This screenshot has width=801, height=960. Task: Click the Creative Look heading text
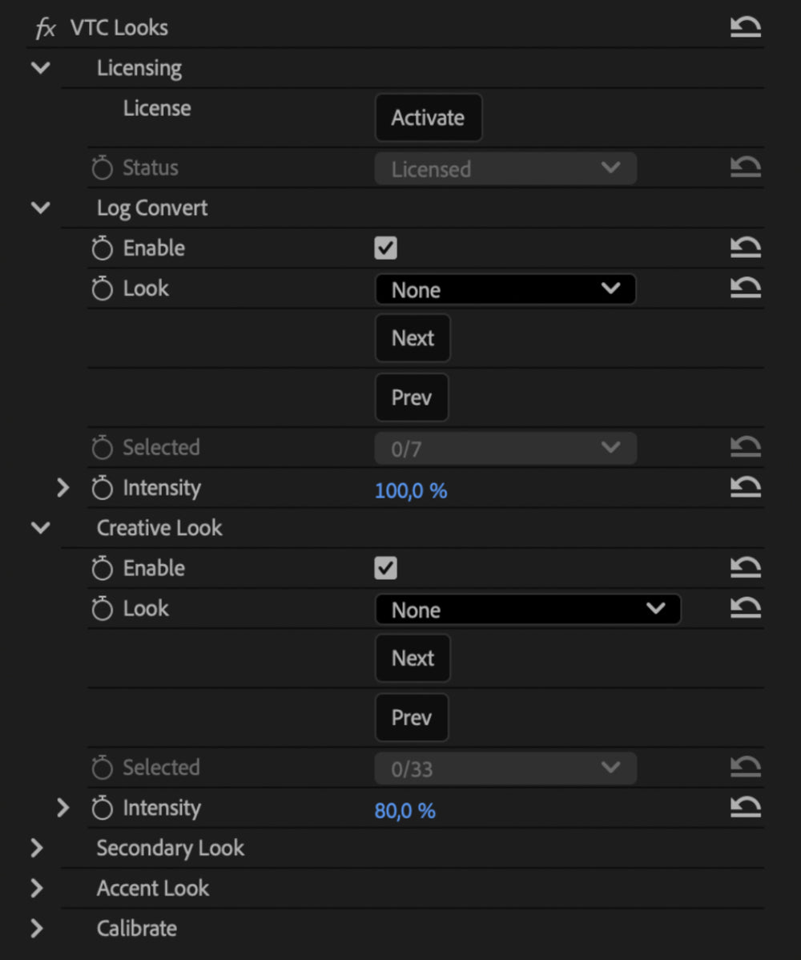click(159, 528)
